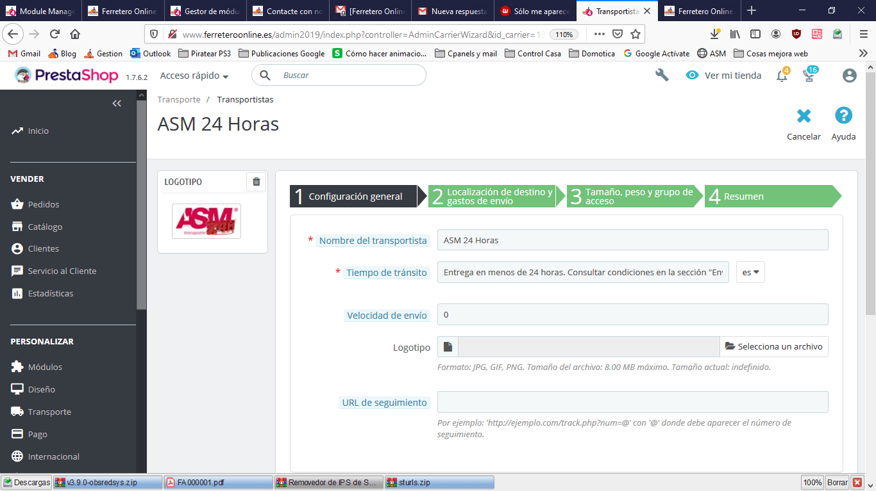Click the file icon beside the Logotipo field
Screen dimensions: 876x491
point(448,347)
